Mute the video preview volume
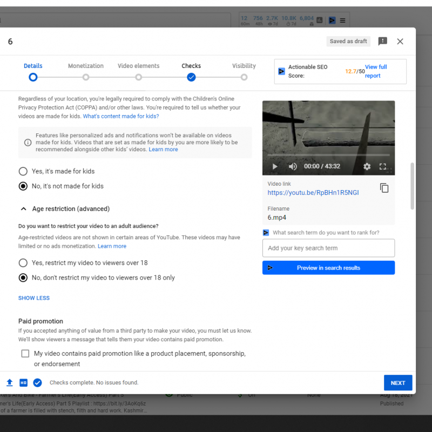The height and width of the screenshot is (432, 432). click(293, 166)
